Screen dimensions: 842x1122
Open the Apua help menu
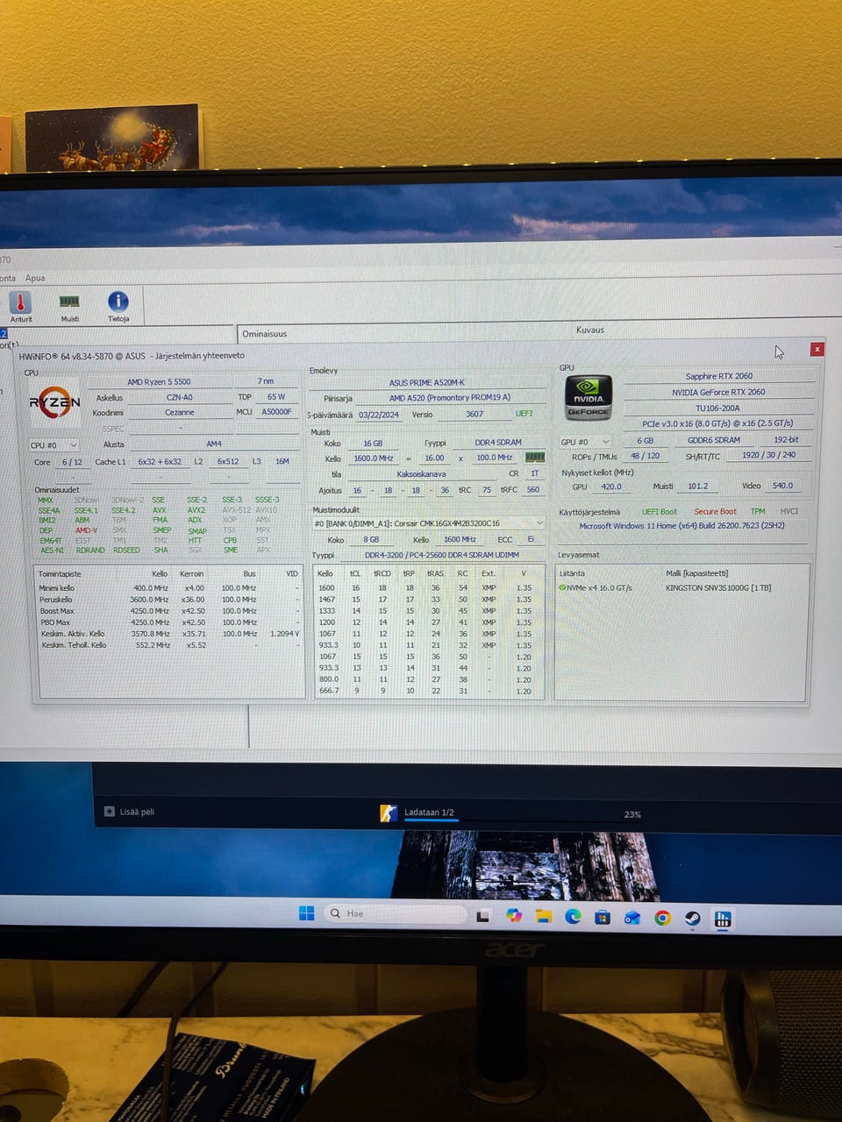pyautogui.click(x=35, y=278)
